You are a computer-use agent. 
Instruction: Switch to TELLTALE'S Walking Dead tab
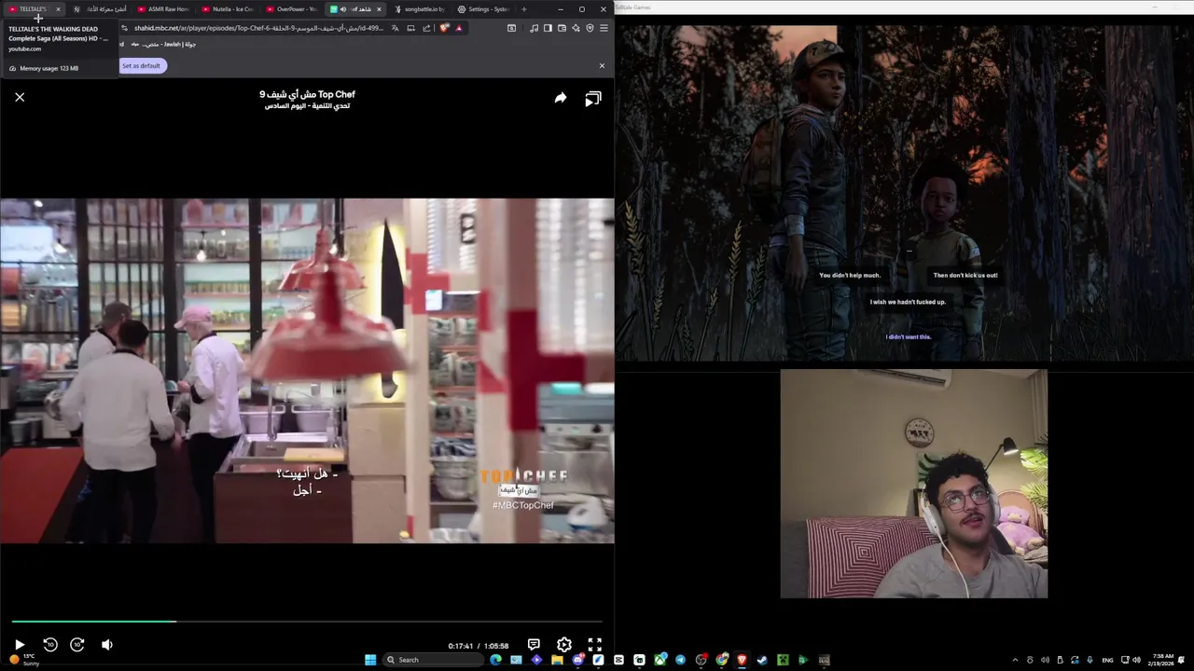pos(33,9)
